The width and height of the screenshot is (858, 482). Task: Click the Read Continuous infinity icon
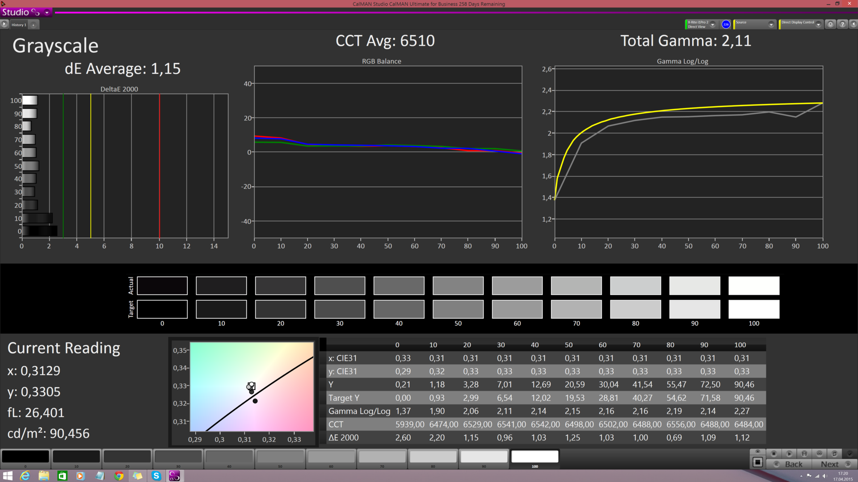click(x=820, y=453)
